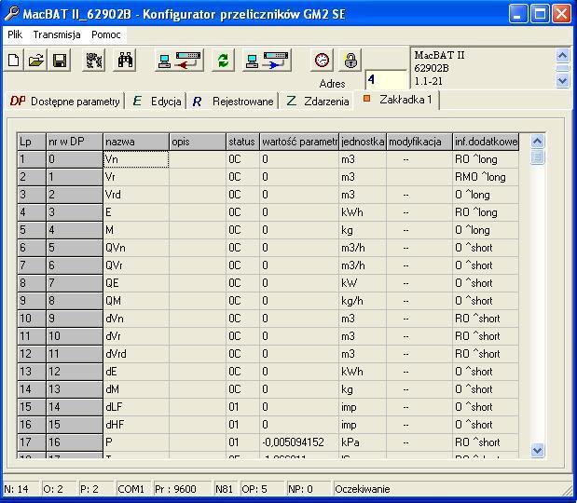Viewport: 577px width, 503px height.
Task: Select the QE parameter name cell
Action: click(x=136, y=283)
